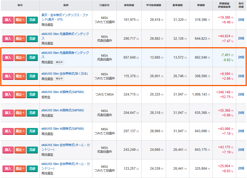Open オール・カントリー fund link in つみたて投資枠 row
The height and width of the screenshot is (178, 247).
[66, 166]
